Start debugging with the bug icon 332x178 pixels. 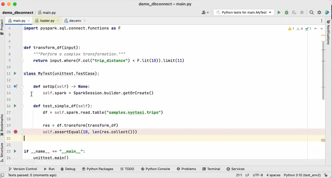[x=286, y=12]
